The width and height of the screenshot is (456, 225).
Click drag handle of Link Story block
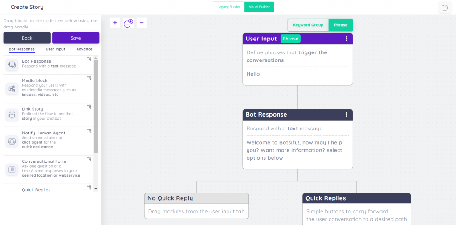[x=89, y=107]
